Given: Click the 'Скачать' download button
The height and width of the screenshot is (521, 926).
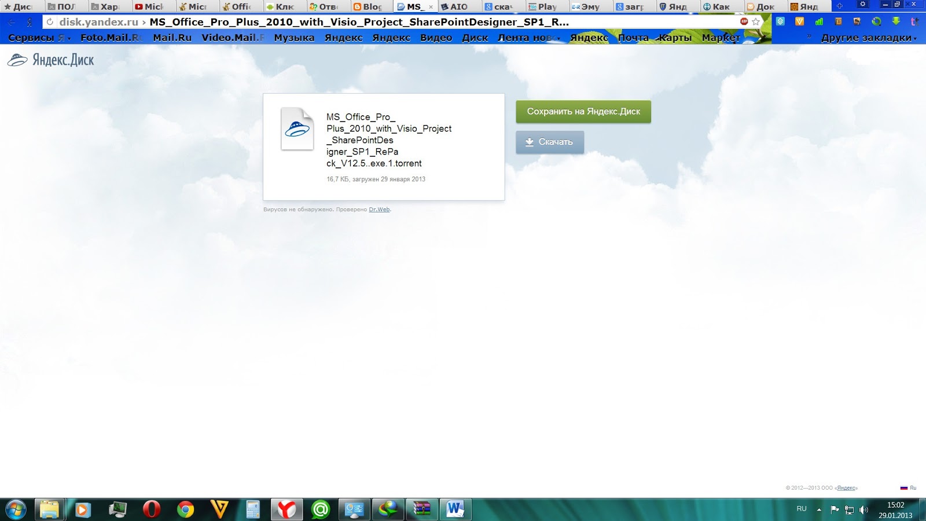Looking at the screenshot, I should tap(550, 142).
